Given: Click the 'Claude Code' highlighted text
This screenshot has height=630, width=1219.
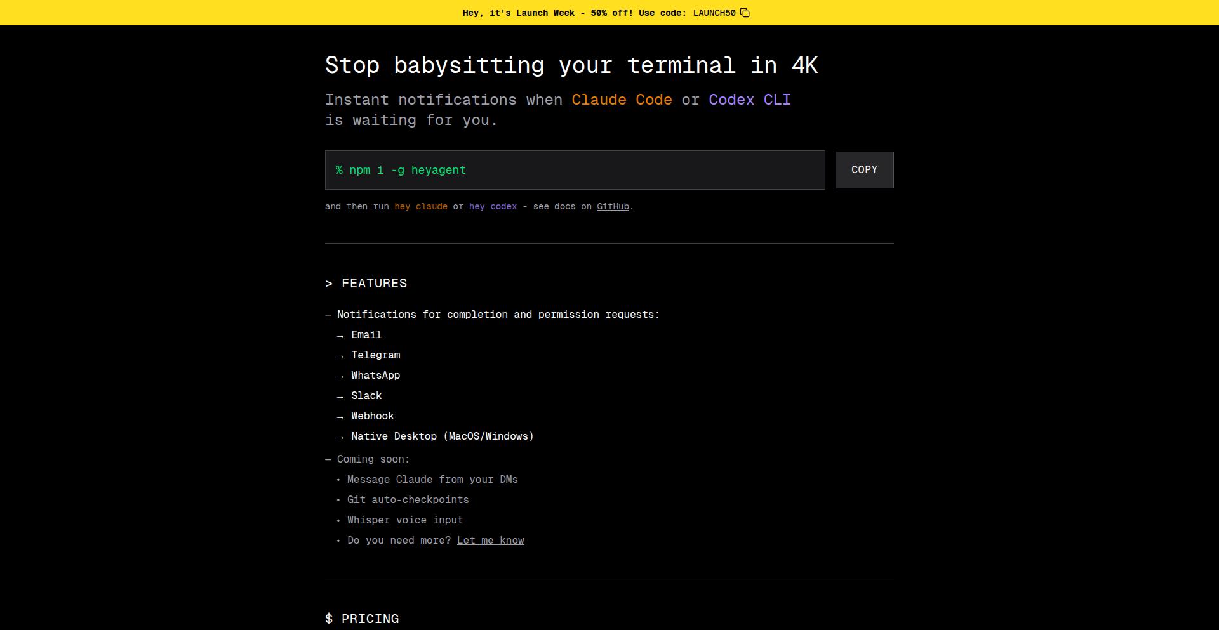Looking at the screenshot, I should [622, 100].
